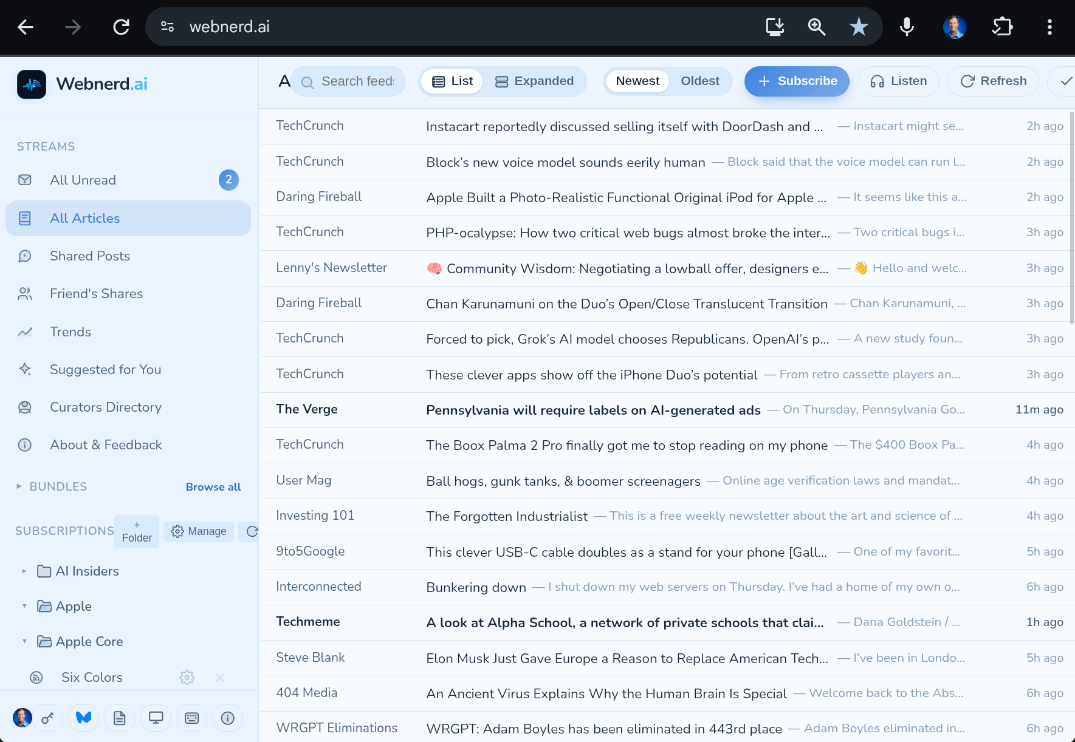Open site info icon in address bar
1075x742 pixels.
(x=168, y=27)
